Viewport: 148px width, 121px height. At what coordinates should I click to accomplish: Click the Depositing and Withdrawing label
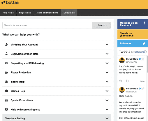click(27, 63)
